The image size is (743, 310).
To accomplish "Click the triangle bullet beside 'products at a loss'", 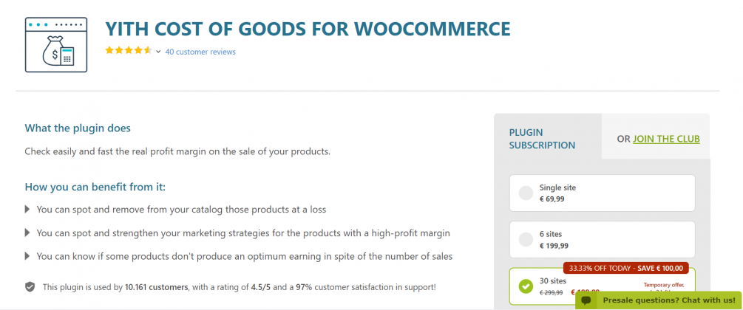I will tap(28, 210).
